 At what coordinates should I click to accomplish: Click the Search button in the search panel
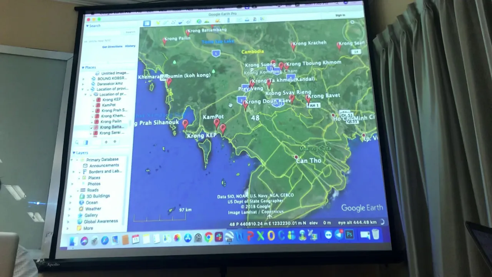pyautogui.click(x=130, y=32)
